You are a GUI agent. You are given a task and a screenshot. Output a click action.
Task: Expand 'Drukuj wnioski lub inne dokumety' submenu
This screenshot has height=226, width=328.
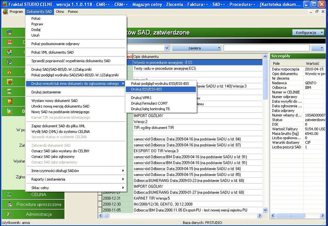click(x=76, y=84)
